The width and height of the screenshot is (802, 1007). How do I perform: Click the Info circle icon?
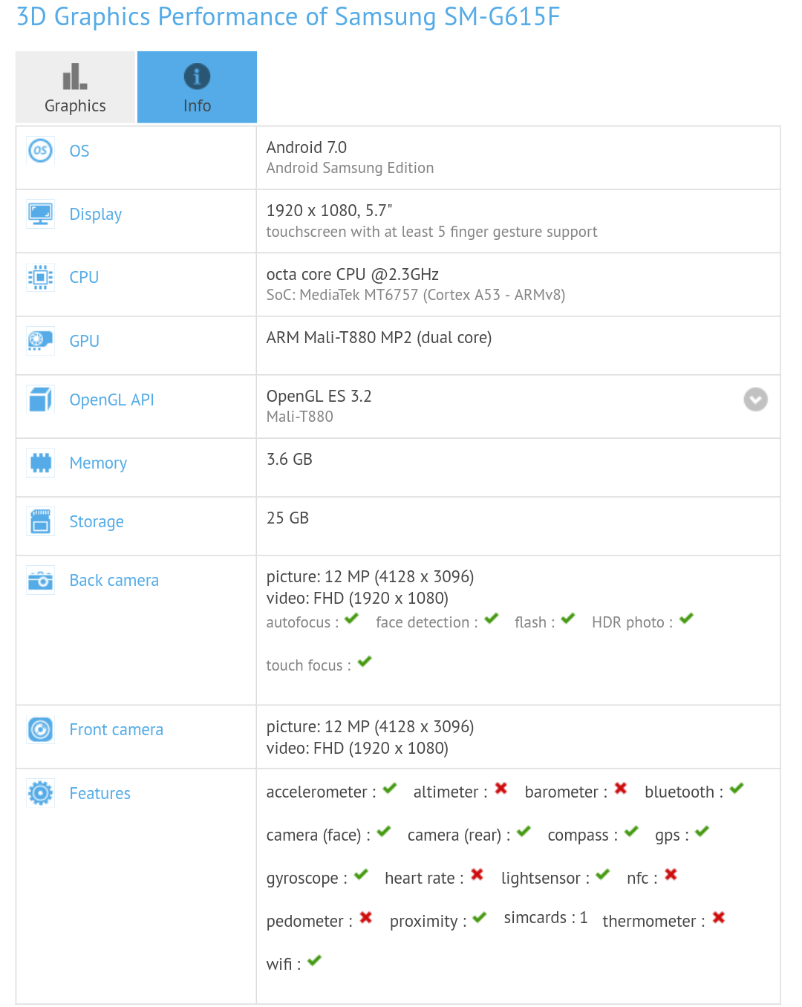(197, 76)
